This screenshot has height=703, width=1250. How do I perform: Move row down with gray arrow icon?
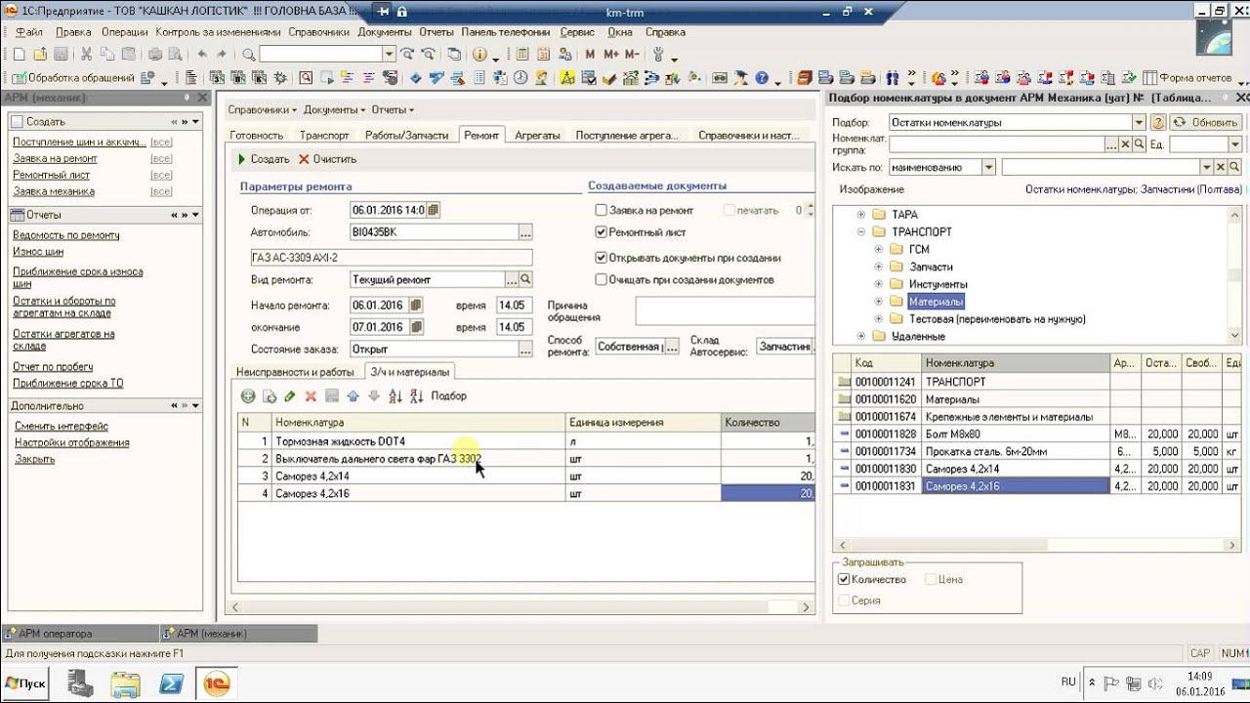pos(373,395)
